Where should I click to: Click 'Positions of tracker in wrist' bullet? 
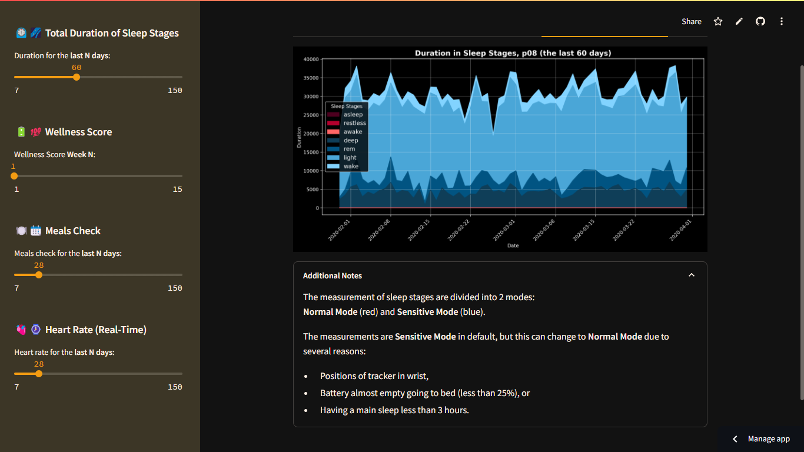pyautogui.click(x=374, y=376)
